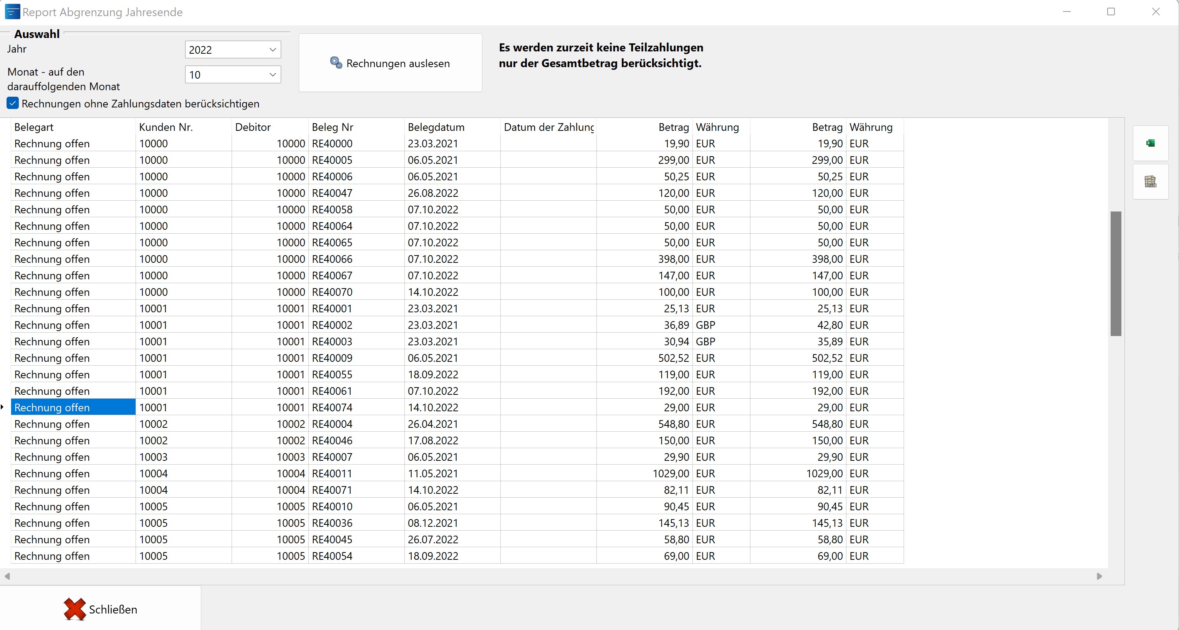Select the cell RE40067
This screenshot has height=630, width=1179.
(x=356, y=275)
